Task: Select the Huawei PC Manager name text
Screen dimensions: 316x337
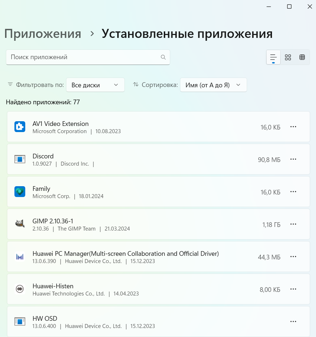Action: click(126, 254)
